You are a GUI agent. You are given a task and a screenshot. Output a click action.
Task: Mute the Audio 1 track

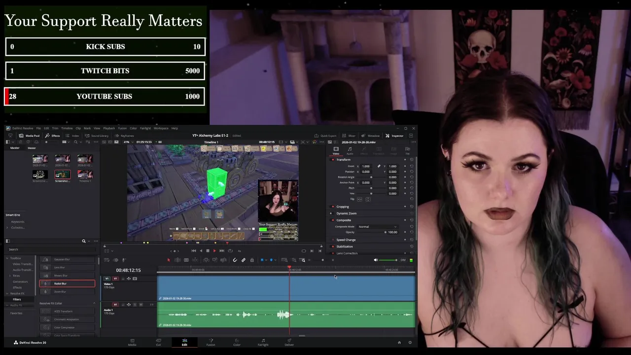pos(141,305)
